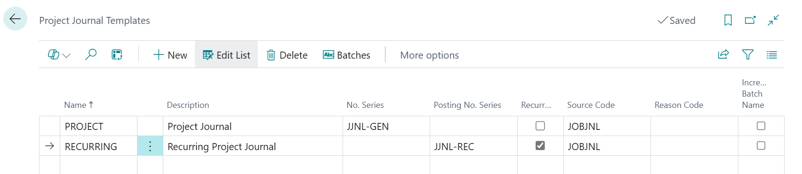The image size is (802, 174).
Task: Click the analysis mode icon
Action: (117, 55)
